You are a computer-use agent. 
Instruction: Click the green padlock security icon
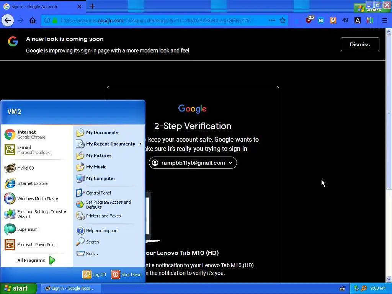(x=55, y=20)
